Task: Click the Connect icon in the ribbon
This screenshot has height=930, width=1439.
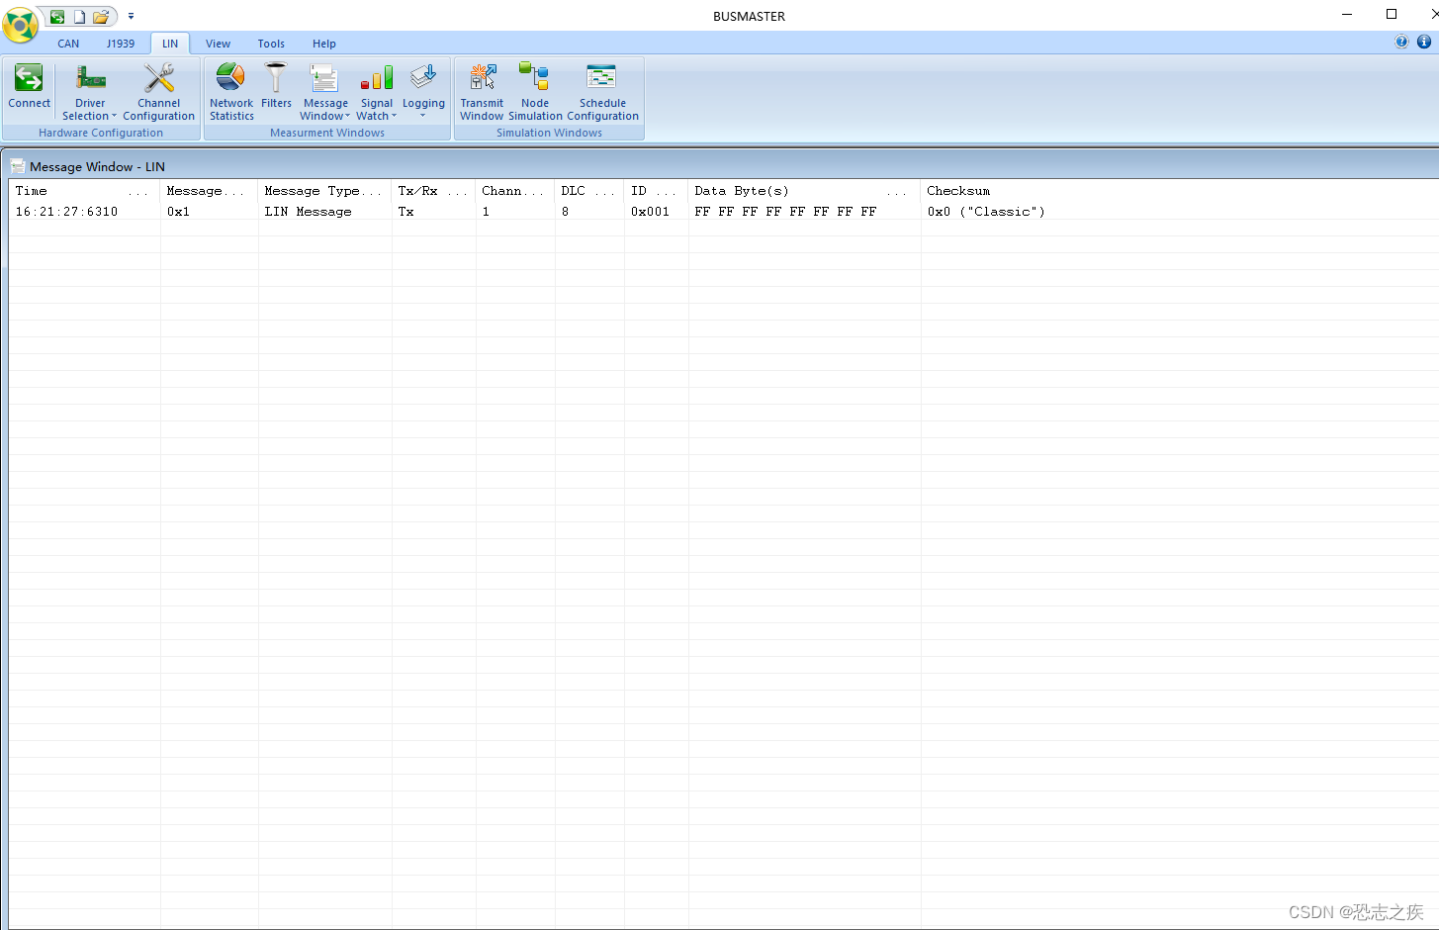Action: click(29, 78)
